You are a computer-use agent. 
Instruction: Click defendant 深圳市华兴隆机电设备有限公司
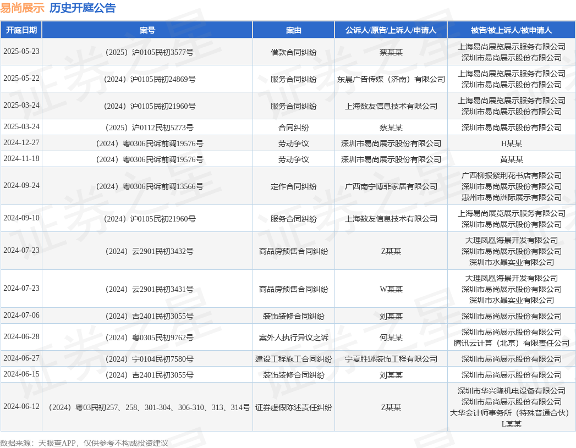(x=511, y=391)
